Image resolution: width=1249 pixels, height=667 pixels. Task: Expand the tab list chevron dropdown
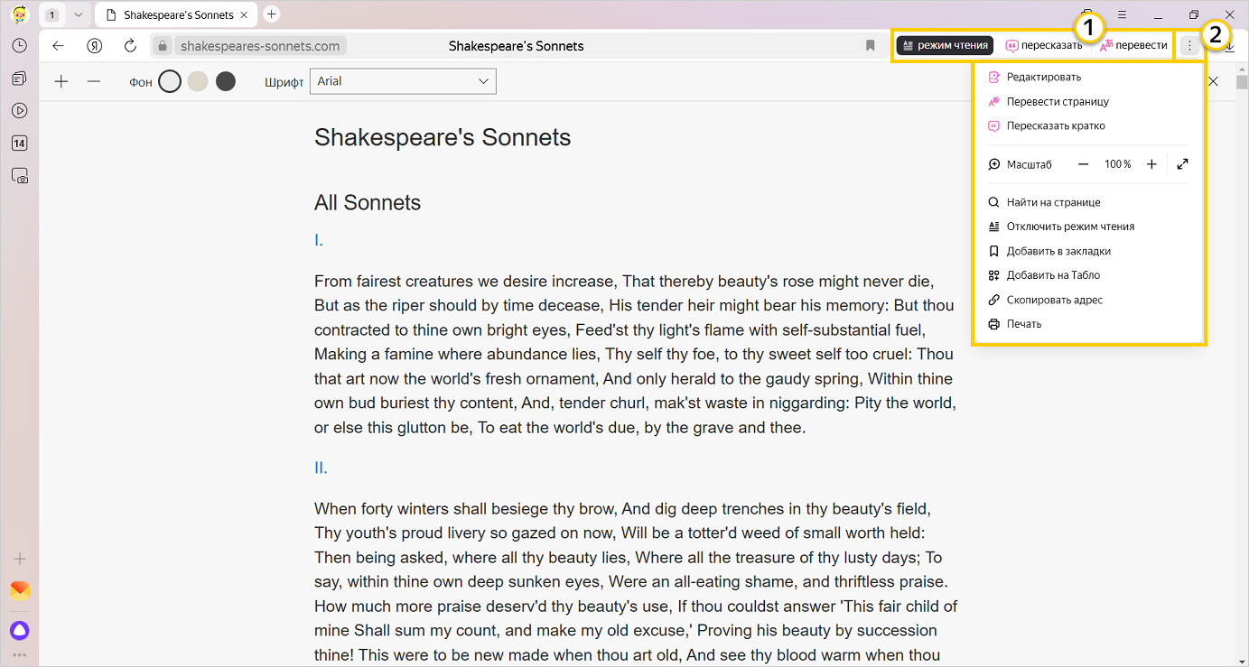pos(78,15)
